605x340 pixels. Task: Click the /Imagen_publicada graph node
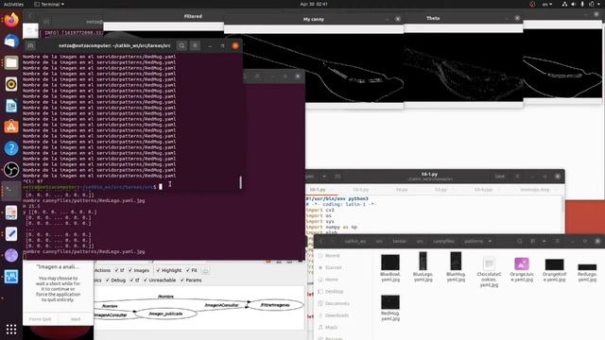(x=165, y=314)
